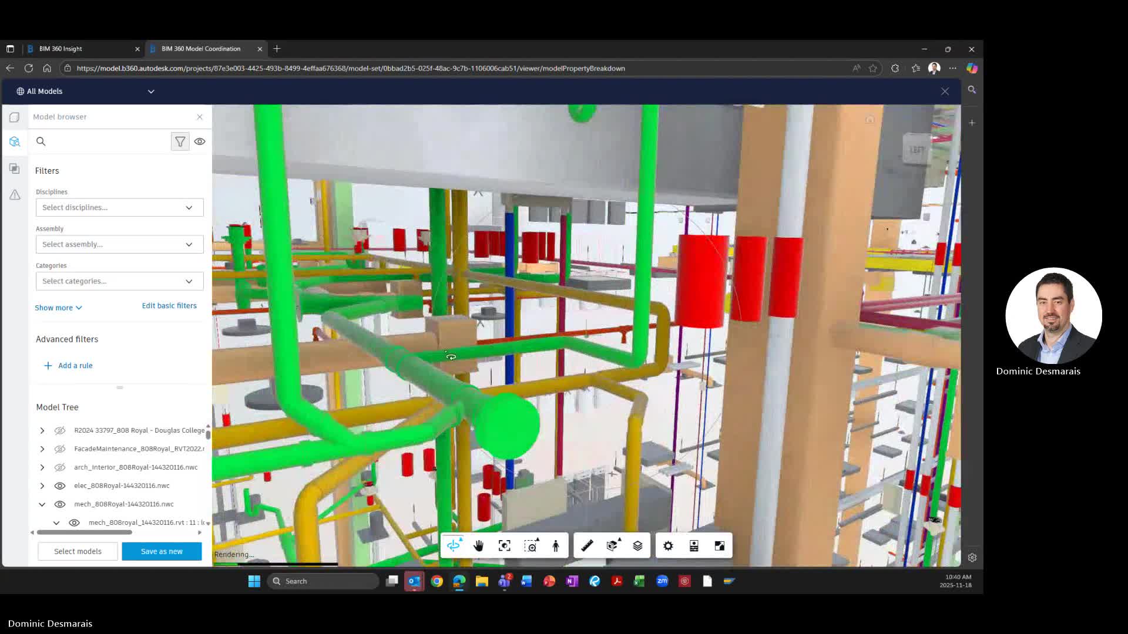Open a new browser tab

coord(277,49)
